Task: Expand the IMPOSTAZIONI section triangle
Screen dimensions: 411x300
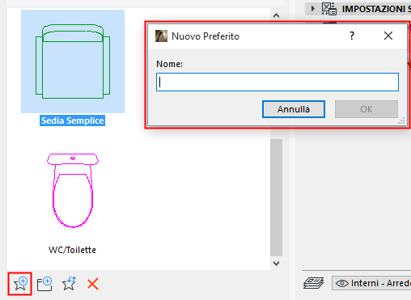Action: click(313, 8)
